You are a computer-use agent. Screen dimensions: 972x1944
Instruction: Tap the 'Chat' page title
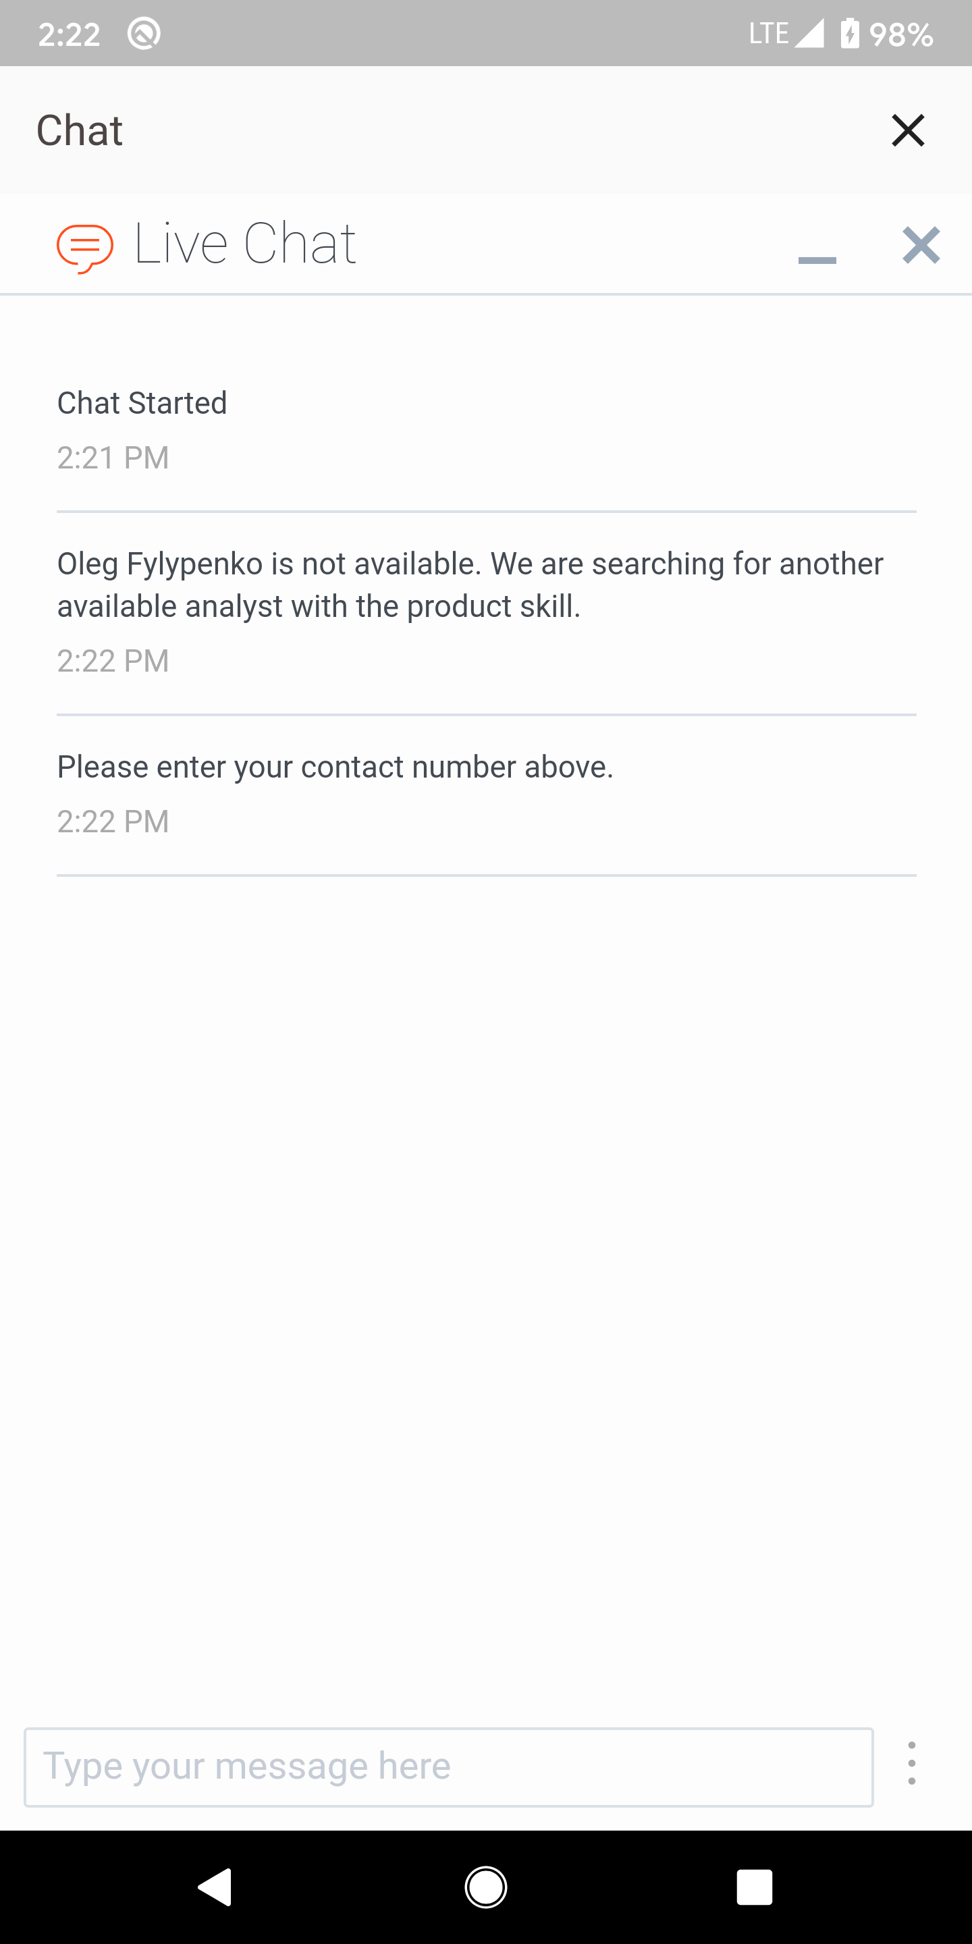pos(80,130)
